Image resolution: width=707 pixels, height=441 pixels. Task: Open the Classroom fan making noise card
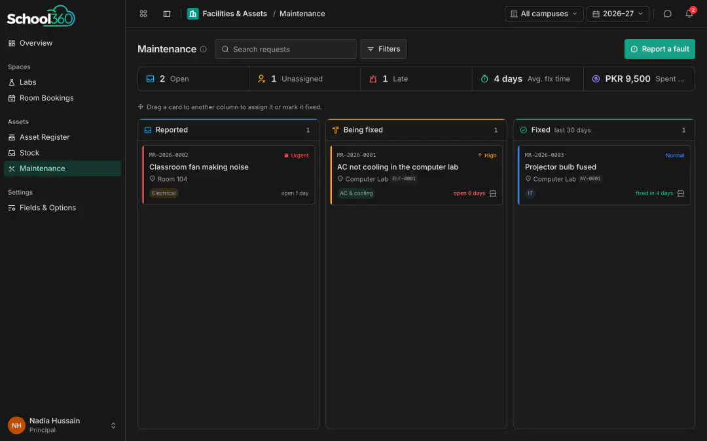coord(228,174)
